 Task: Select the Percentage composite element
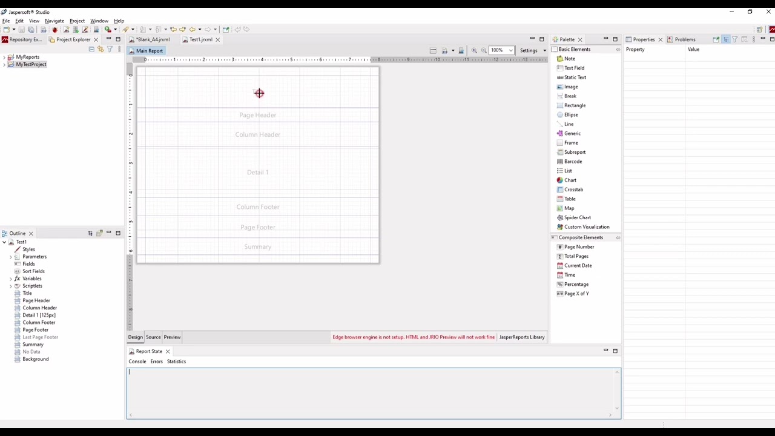pyautogui.click(x=572, y=285)
